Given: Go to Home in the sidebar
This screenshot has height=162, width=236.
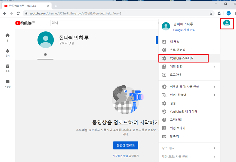Looking at the screenshot, I should coord(8,38).
